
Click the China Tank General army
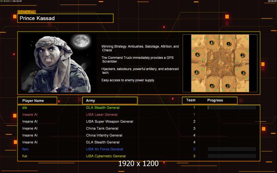pyautogui.click(x=102, y=128)
